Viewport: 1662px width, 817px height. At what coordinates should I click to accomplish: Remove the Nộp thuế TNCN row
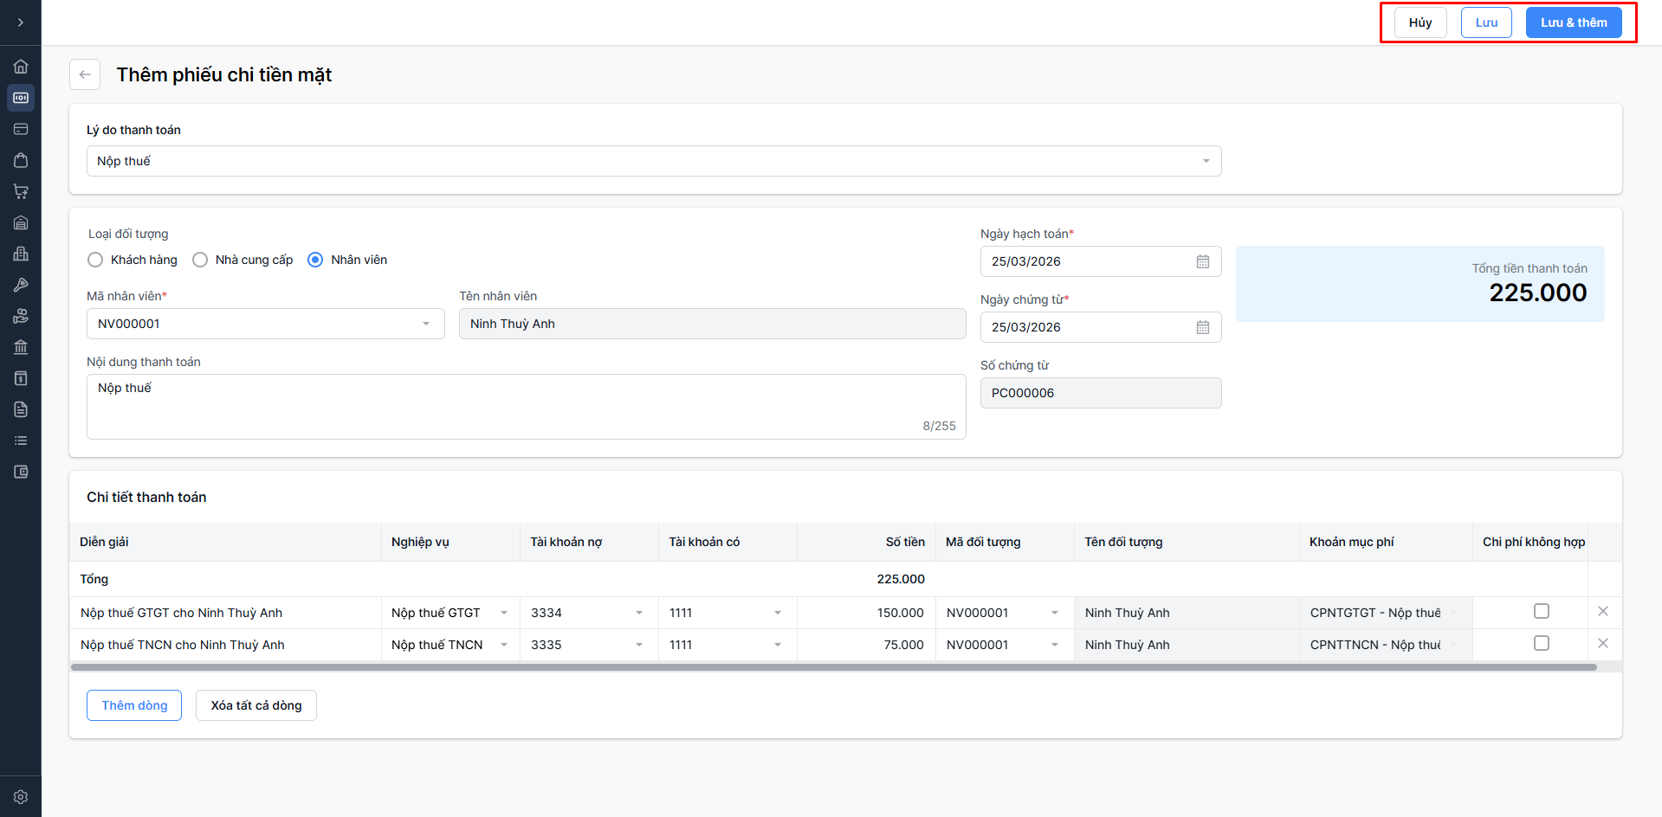click(1602, 644)
